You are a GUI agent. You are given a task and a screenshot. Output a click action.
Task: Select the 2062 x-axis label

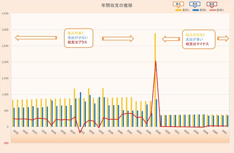coord(224,132)
